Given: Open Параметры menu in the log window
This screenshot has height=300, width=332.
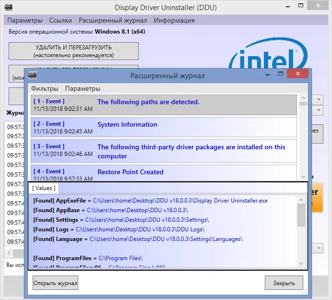Looking at the screenshot, I should (x=83, y=88).
